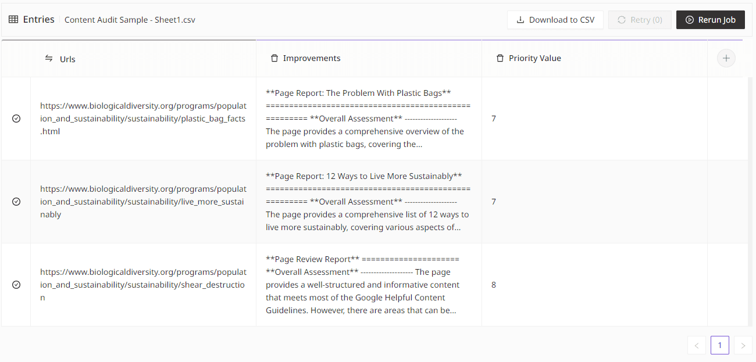Add a new column with plus icon
The height and width of the screenshot is (362, 756).
[x=726, y=58]
